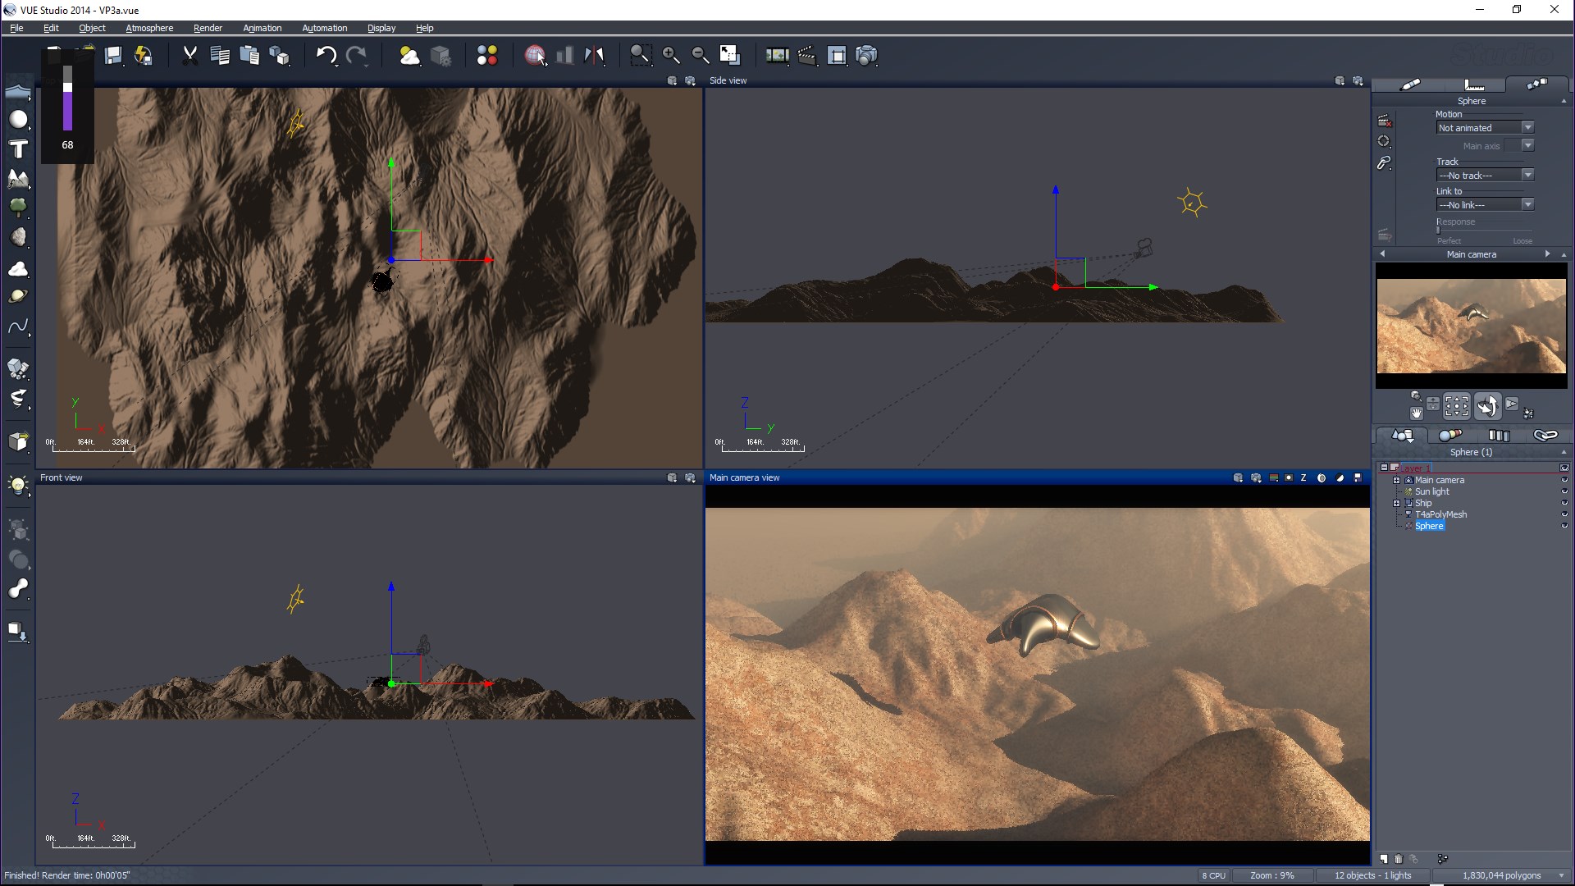
Task: Click the Cut scissors icon
Action: [x=189, y=56]
